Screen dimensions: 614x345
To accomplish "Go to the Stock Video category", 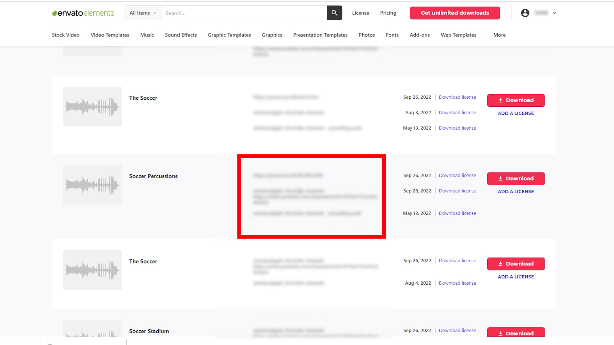I will (x=66, y=35).
